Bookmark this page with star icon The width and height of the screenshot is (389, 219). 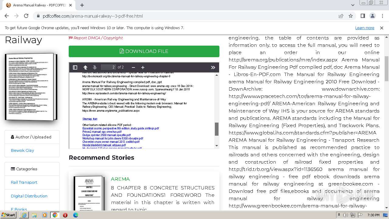click(x=351, y=16)
